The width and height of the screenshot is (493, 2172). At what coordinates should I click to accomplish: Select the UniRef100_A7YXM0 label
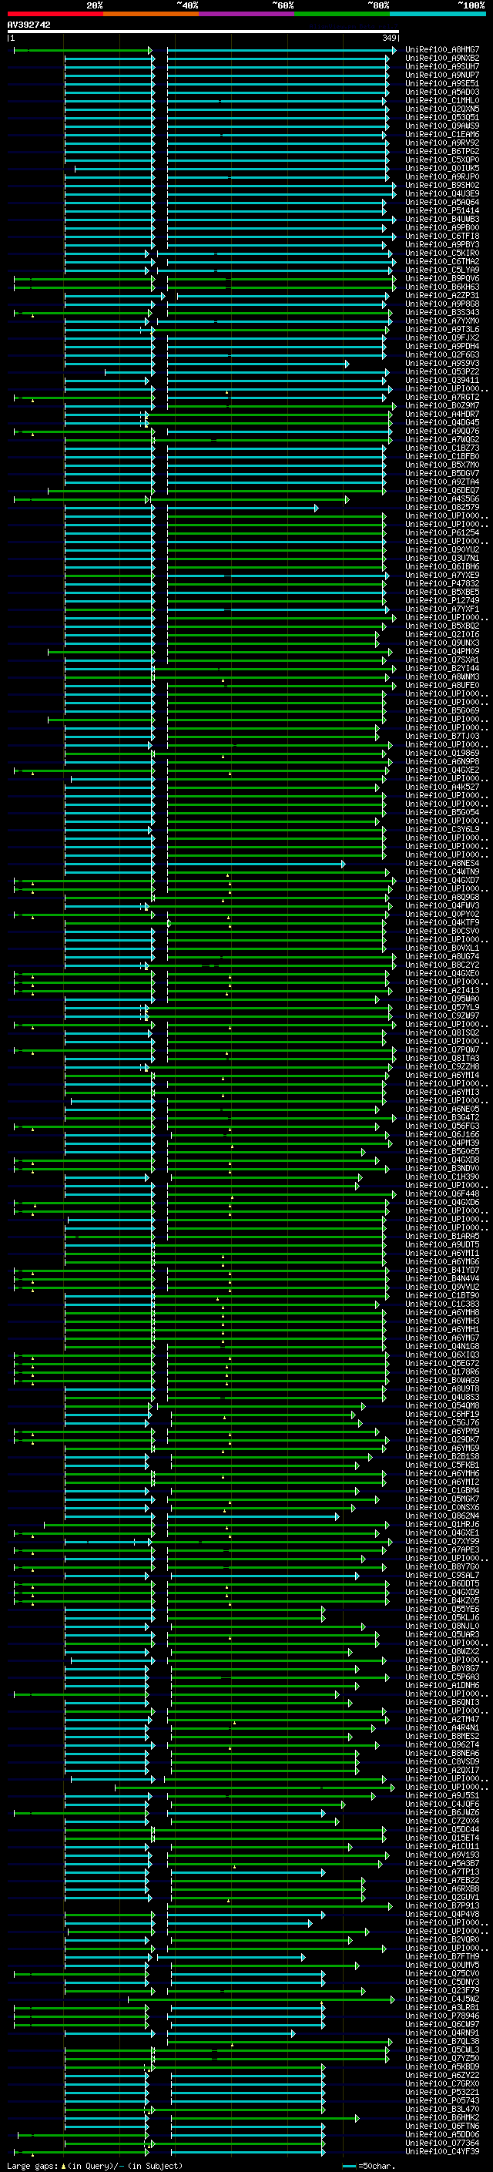pyautogui.click(x=442, y=321)
